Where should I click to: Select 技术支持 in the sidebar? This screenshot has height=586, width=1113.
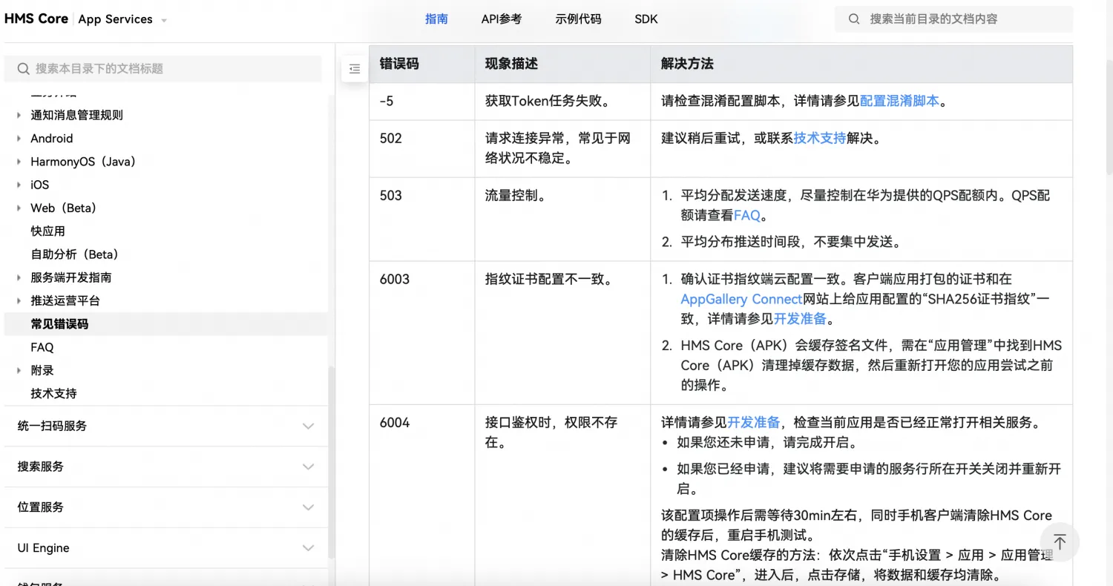pyautogui.click(x=53, y=394)
